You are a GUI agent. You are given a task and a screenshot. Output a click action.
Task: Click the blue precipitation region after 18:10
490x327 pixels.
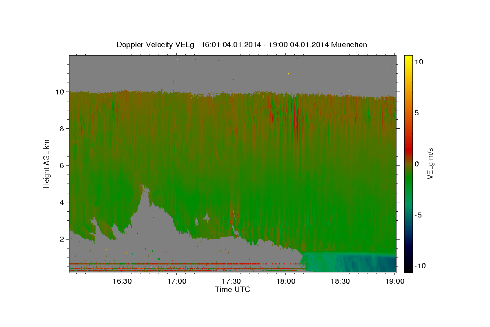tap(349, 262)
